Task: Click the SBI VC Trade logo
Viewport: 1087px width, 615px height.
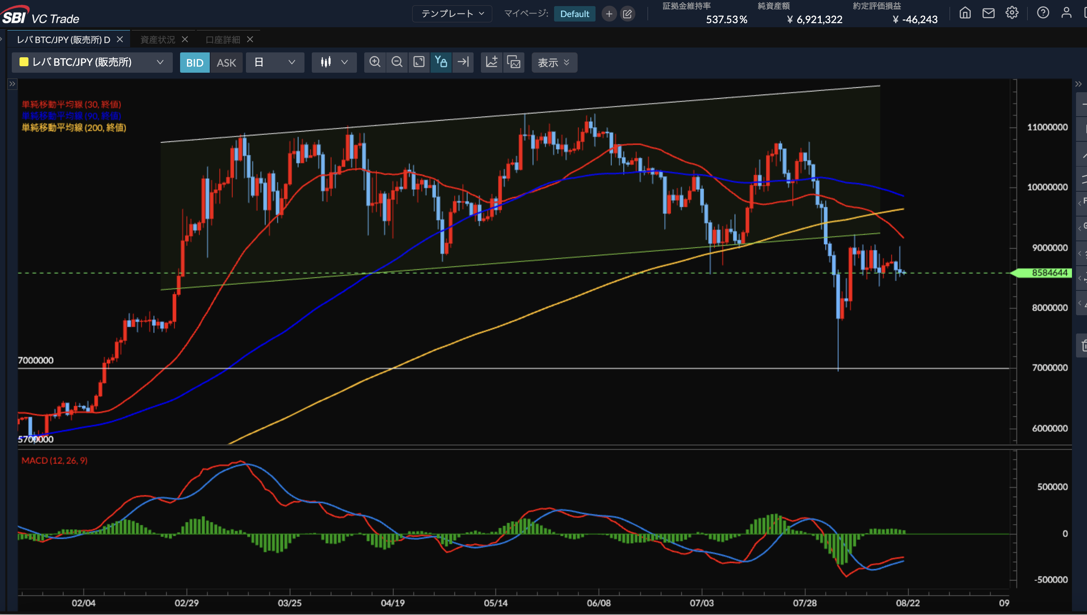Action: tap(41, 15)
